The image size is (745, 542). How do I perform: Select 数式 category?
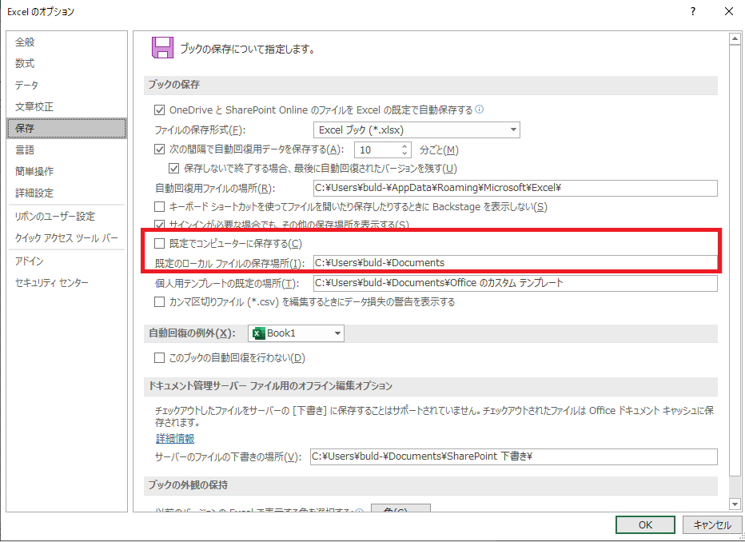67,63
